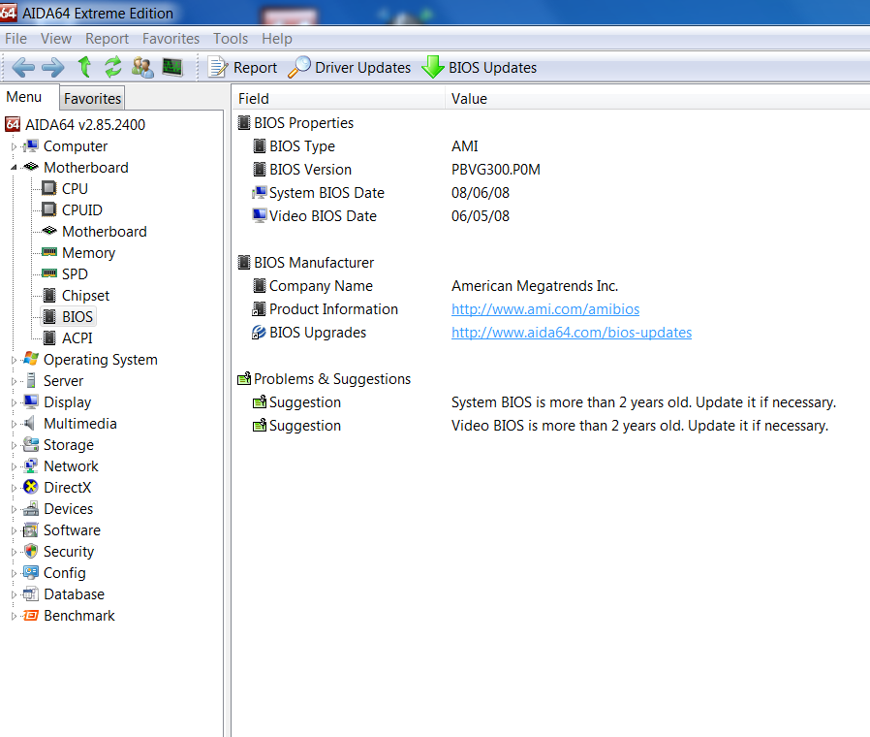Image resolution: width=870 pixels, height=737 pixels.
Task: Click the Benchmark orange icon
Action: click(x=31, y=616)
